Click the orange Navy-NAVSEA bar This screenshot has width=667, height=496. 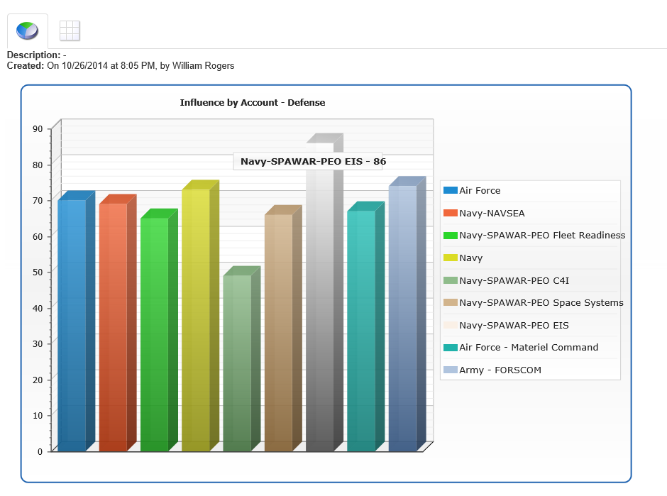coord(113,328)
